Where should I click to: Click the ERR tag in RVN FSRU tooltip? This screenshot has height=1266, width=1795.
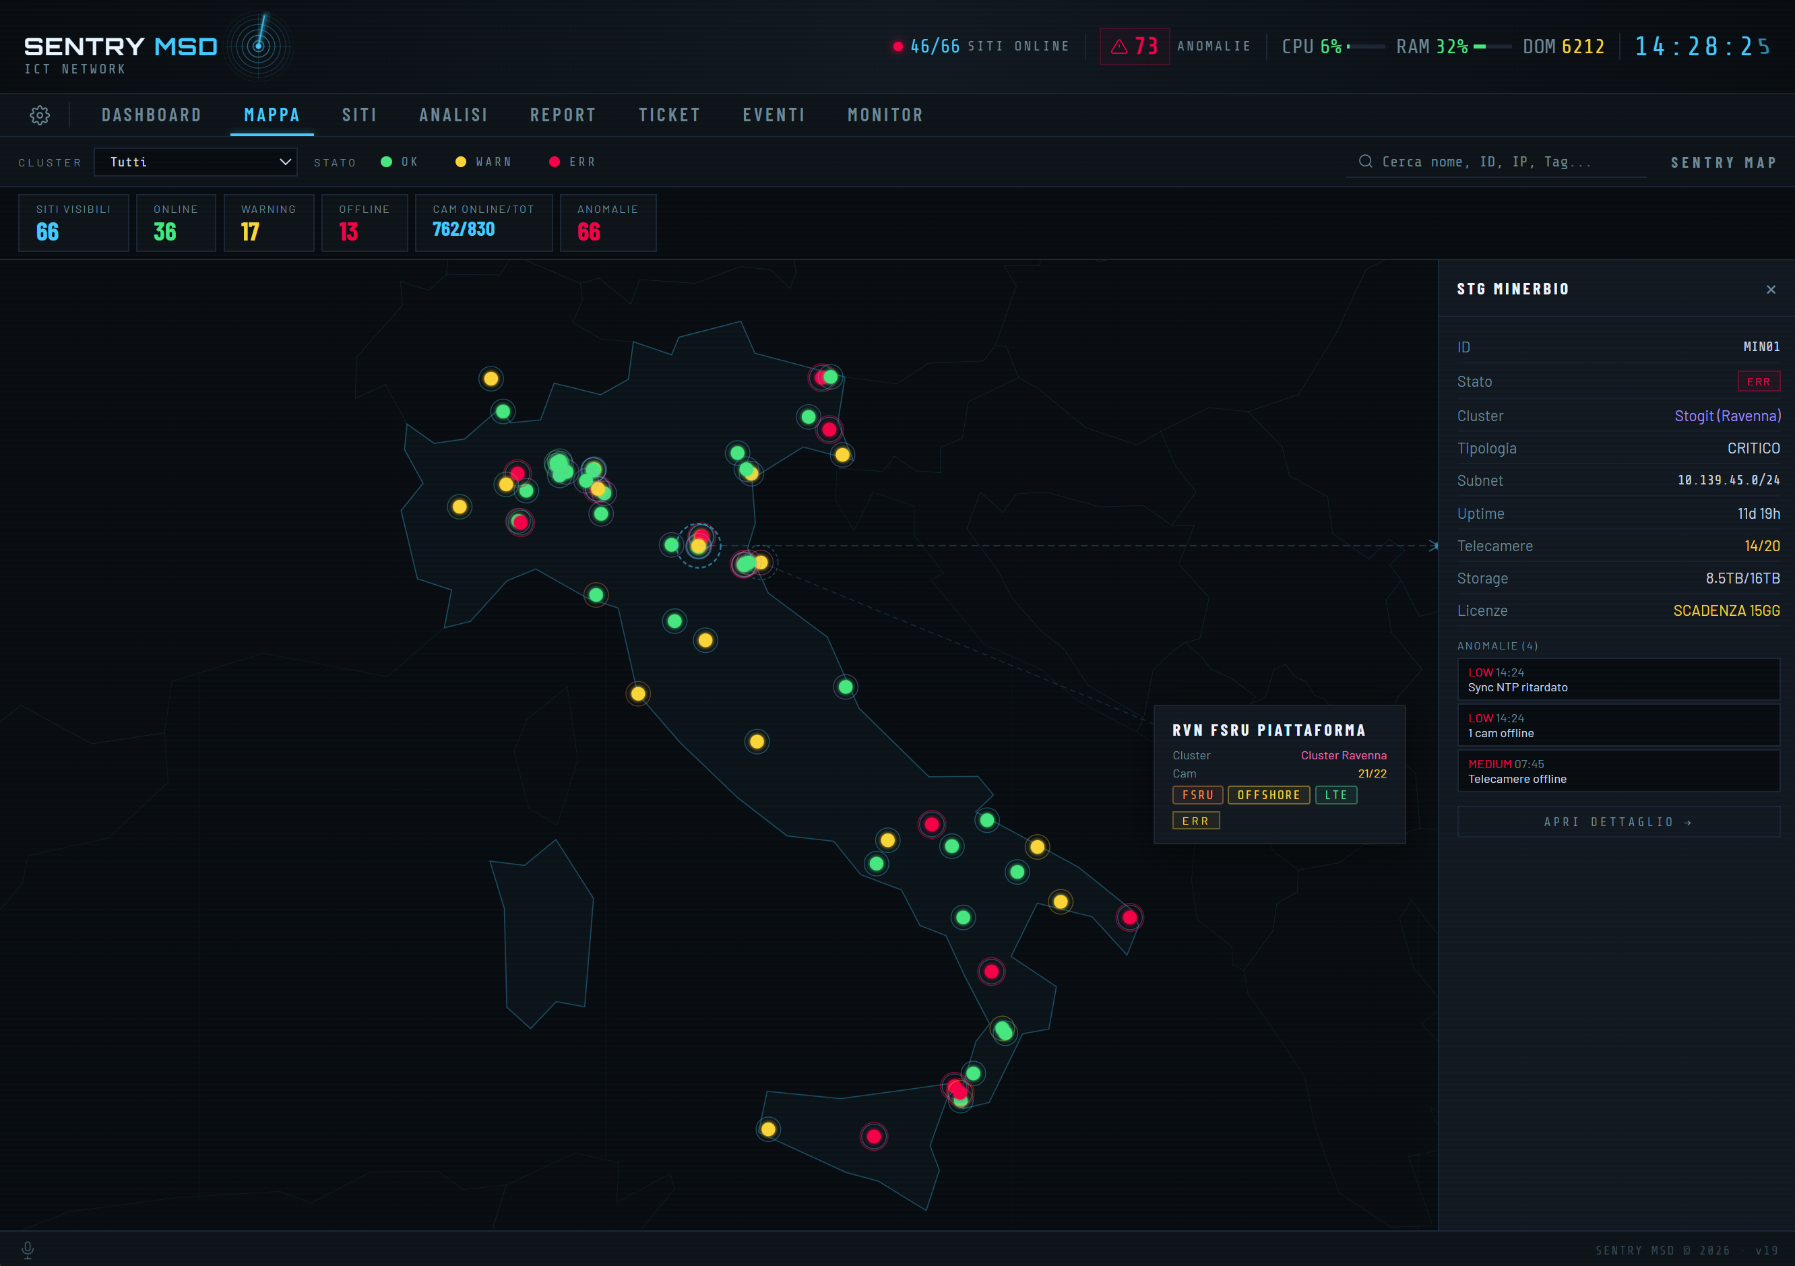pyautogui.click(x=1196, y=821)
